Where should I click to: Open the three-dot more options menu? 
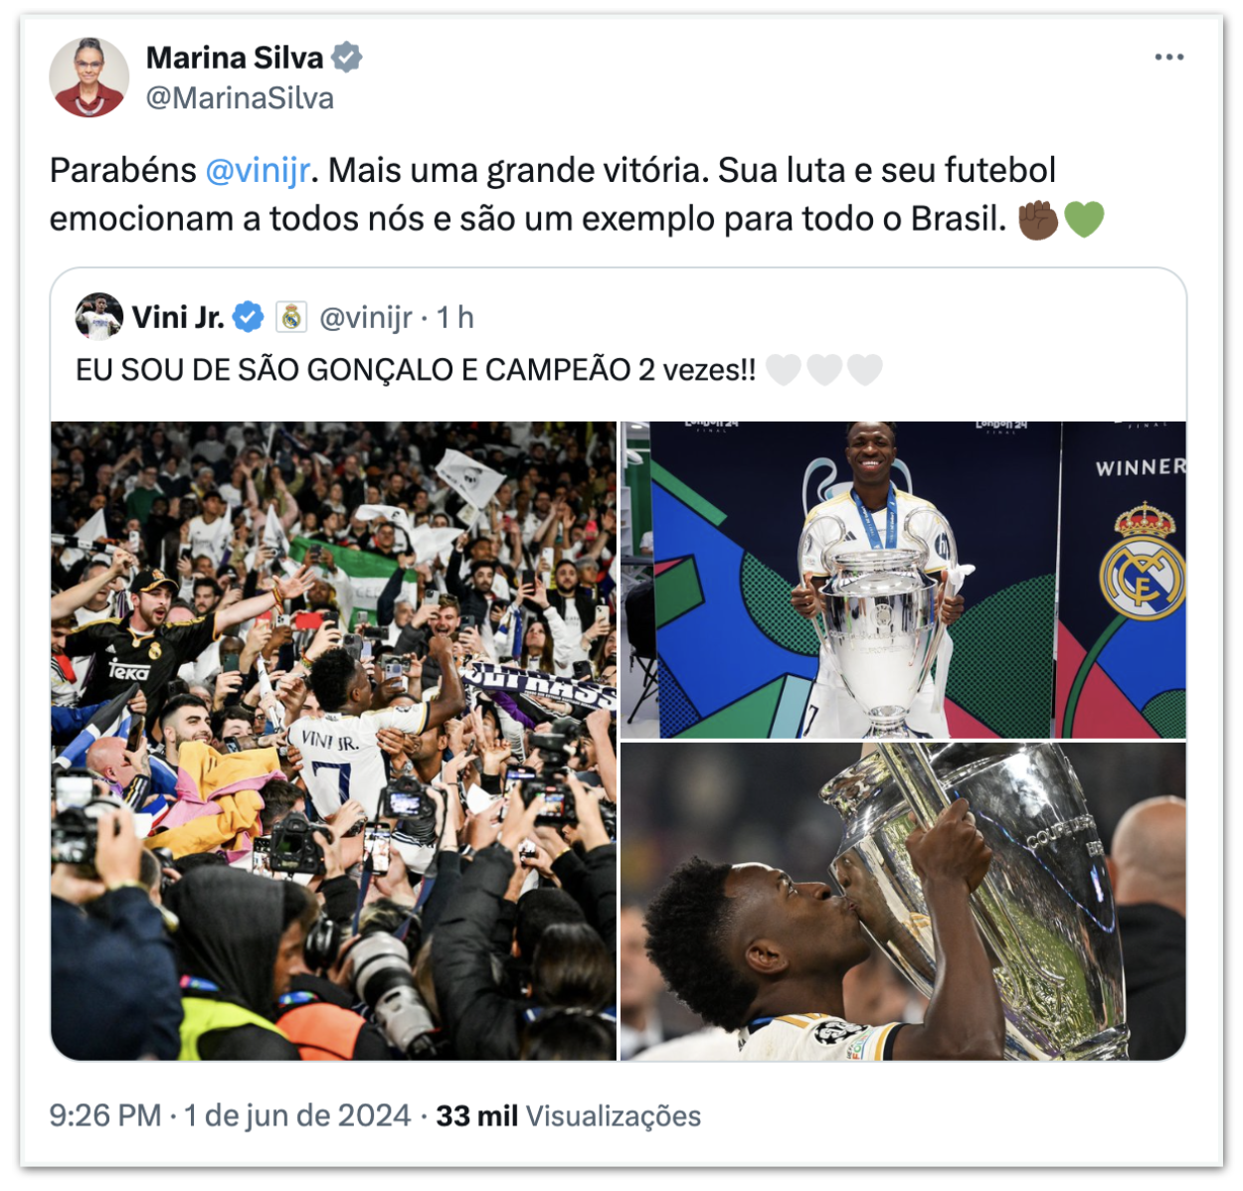1168,57
